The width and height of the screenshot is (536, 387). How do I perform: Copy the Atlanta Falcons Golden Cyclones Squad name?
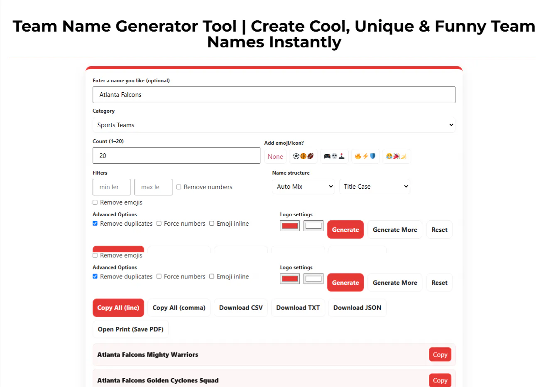pos(440,380)
